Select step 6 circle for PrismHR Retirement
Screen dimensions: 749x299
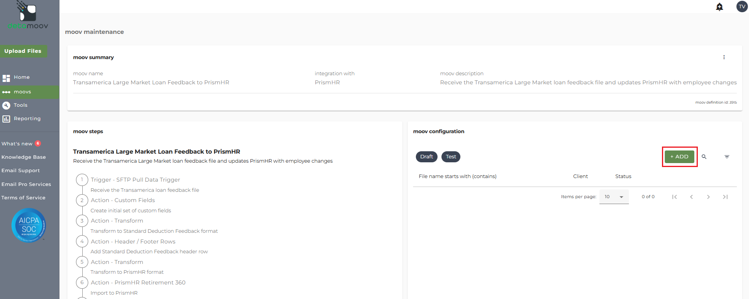(x=82, y=282)
